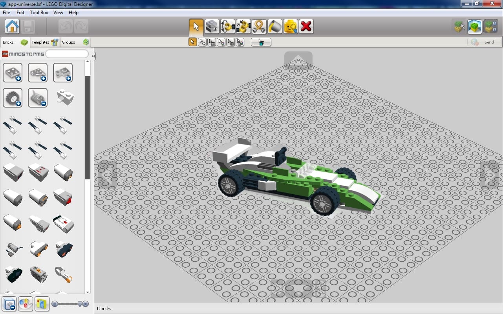Click the Invert selection button
The height and width of the screenshot is (314, 503).
tap(261, 42)
